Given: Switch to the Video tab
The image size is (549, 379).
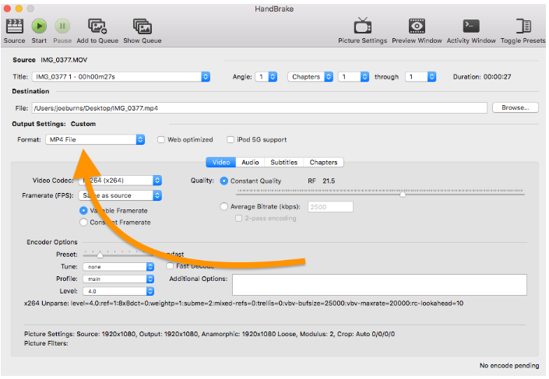Looking at the screenshot, I should [x=221, y=163].
